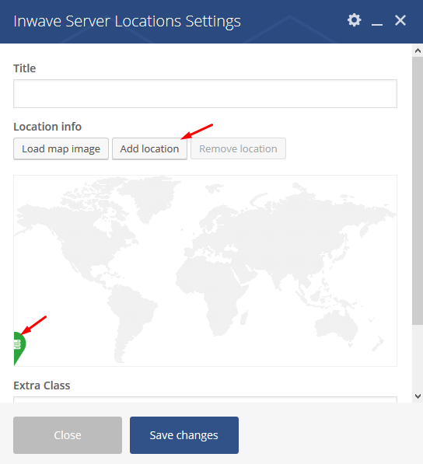Click the scrollbar track below the thumb
This screenshot has height=464, width=423.
coord(418,358)
